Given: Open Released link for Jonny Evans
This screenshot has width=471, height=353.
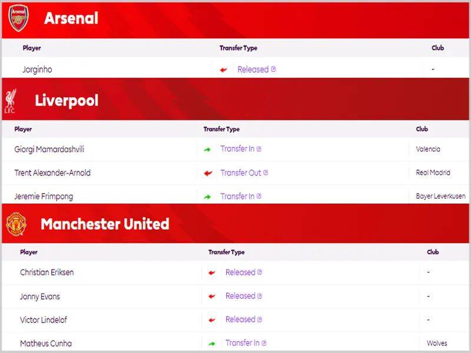Looking at the screenshot, I should tap(240, 296).
